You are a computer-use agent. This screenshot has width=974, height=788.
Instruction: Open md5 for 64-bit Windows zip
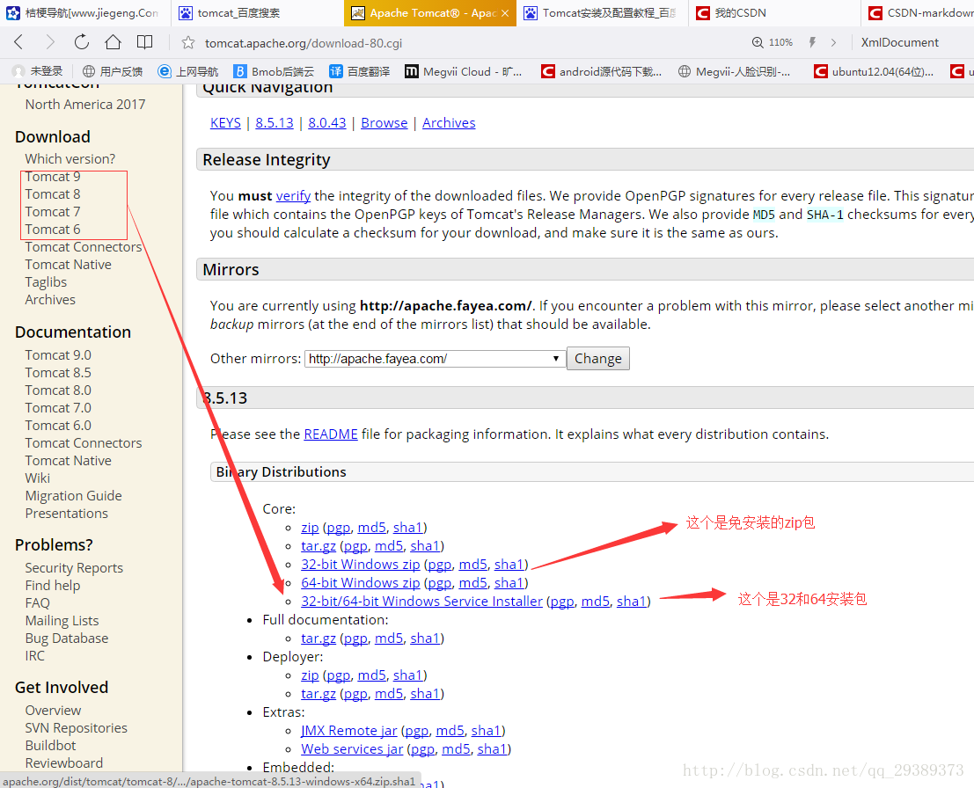tap(472, 583)
